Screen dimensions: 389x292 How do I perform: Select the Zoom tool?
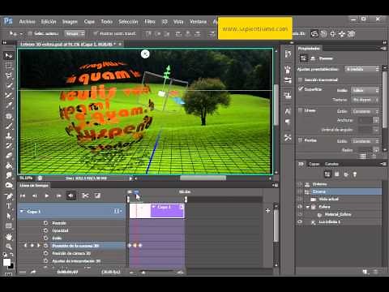click(x=9, y=247)
